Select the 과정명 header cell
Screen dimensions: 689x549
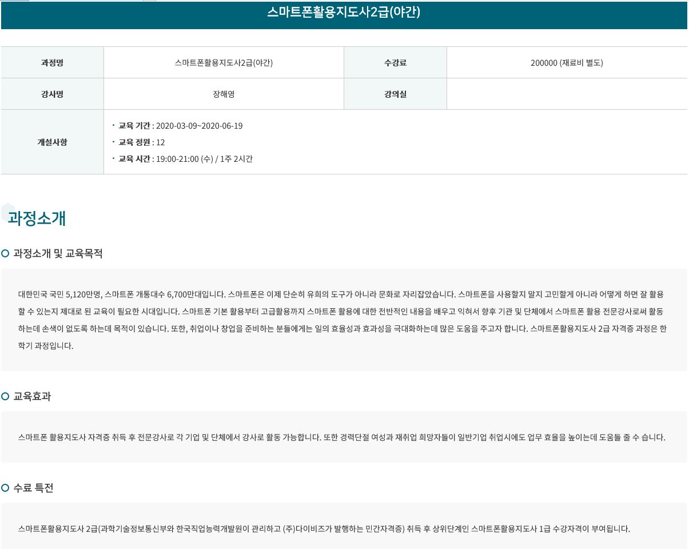tap(52, 63)
